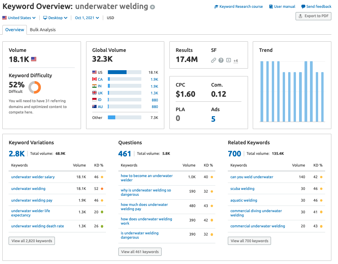Select the Overview tab

[14, 30]
